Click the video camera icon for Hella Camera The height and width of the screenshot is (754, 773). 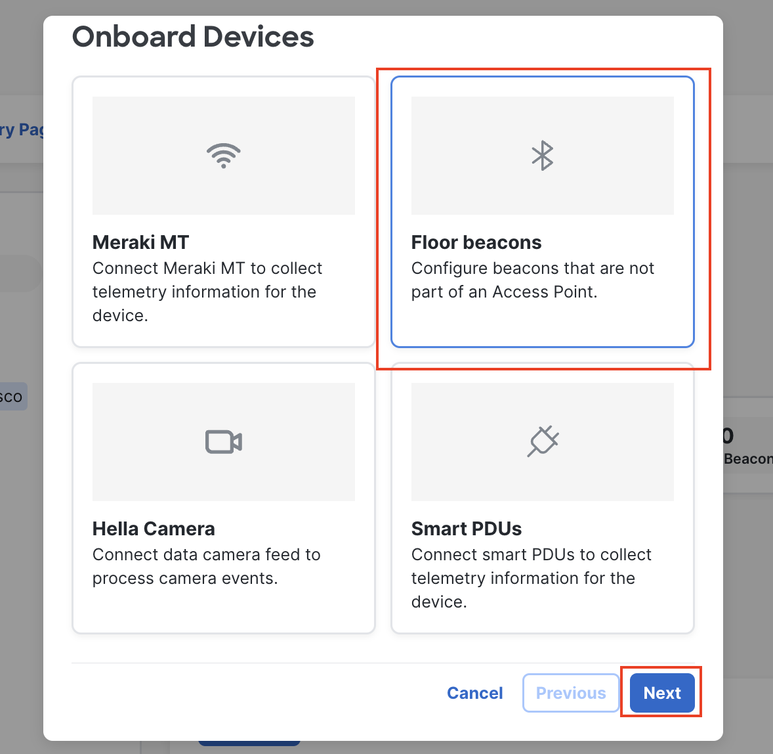pos(223,442)
